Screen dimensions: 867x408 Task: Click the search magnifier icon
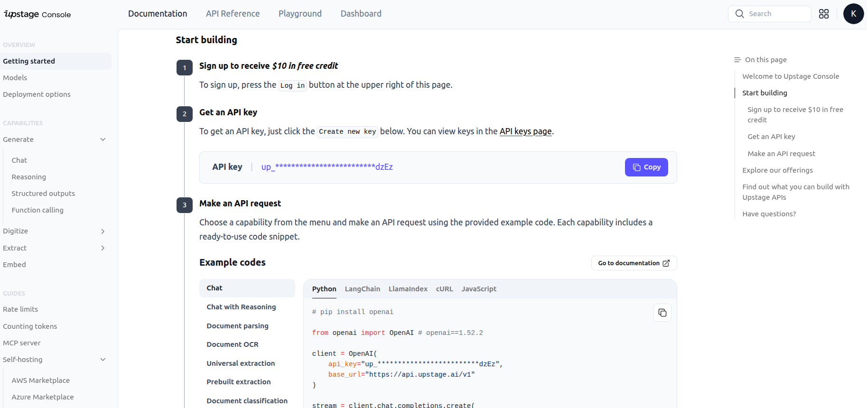[740, 14]
